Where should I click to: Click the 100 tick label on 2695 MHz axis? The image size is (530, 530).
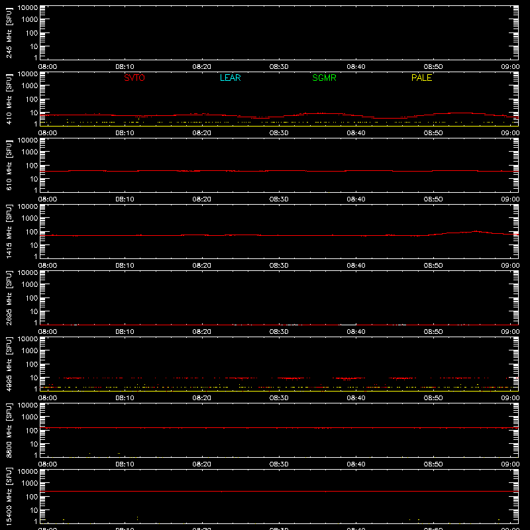[32, 298]
